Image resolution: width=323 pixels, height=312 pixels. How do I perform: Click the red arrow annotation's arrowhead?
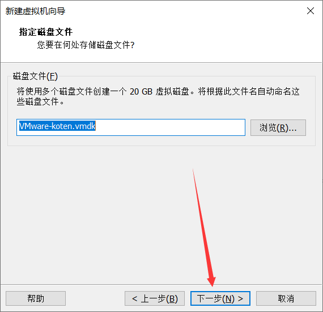[211, 281]
